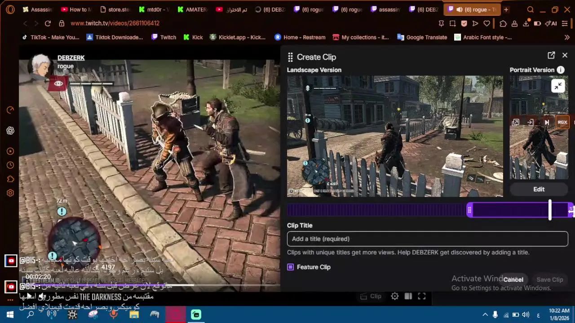Pop out Create Clip in new window
Screen dimensions: 575x323
click(x=551, y=55)
